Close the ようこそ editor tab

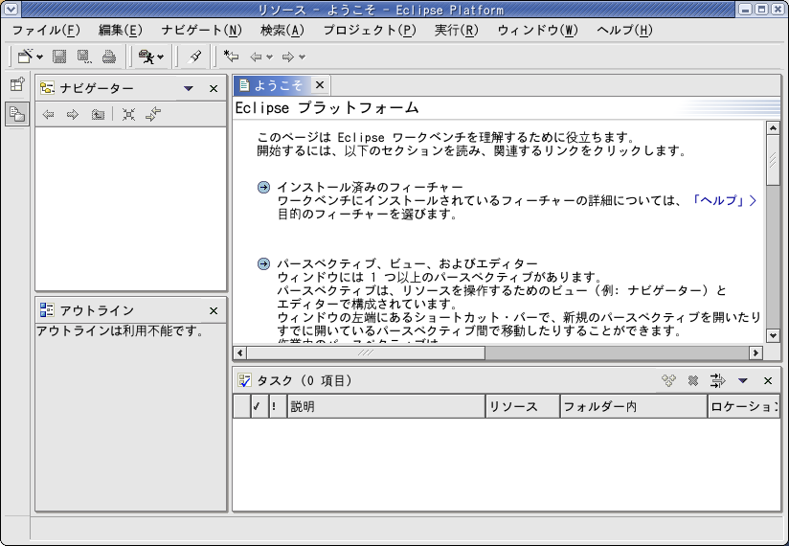point(320,85)
